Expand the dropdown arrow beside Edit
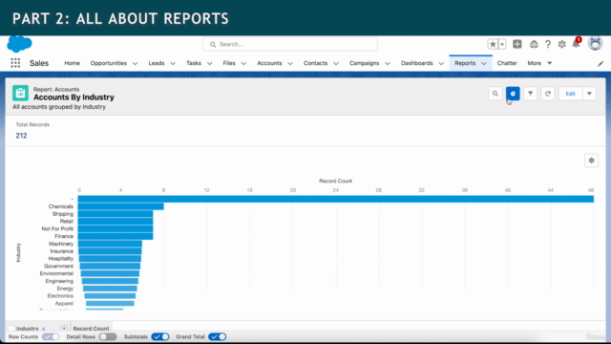 pyautogui.click(x=589, y=94)
